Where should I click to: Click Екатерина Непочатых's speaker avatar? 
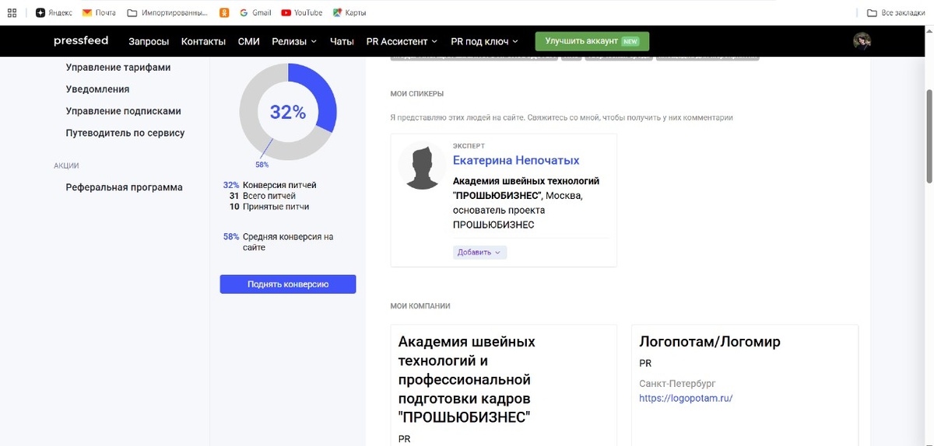click(422, 166)
